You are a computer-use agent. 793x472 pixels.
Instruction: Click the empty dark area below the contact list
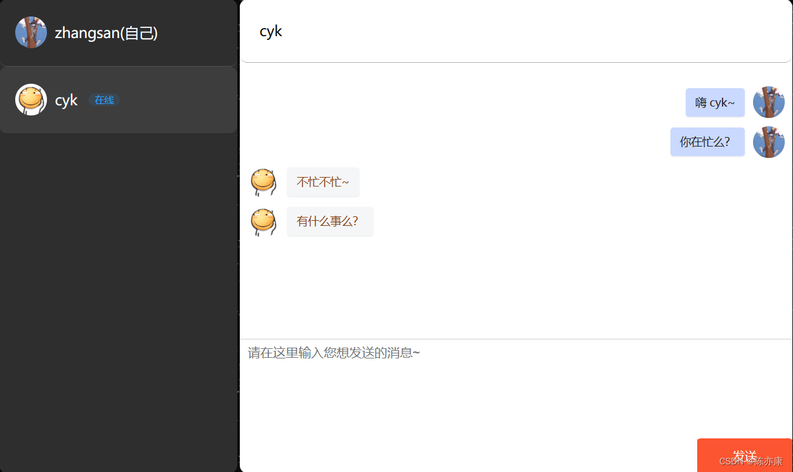pyautogui.click(x=119, y=301)
